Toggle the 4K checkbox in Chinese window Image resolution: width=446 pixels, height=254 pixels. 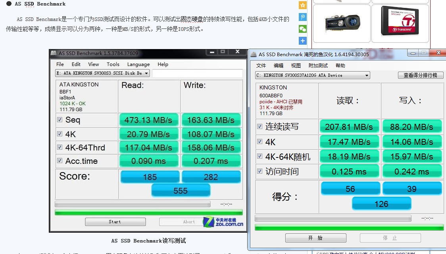coord(260,141)
